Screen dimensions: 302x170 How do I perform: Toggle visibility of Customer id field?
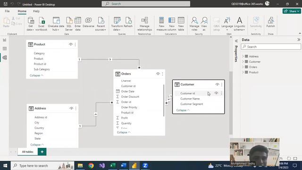click(x=216, y=93)
